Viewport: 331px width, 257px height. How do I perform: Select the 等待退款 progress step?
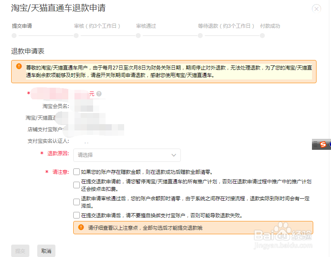tap(226, 26)
